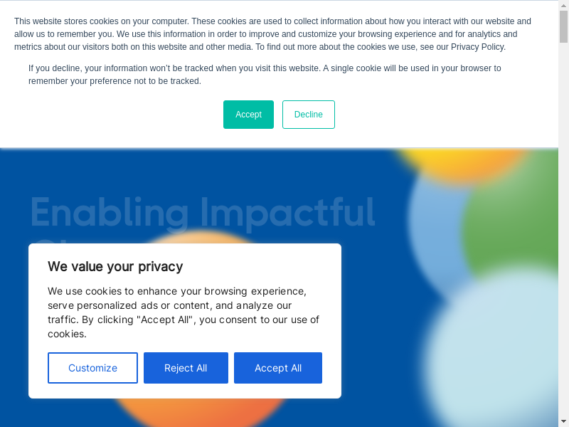Click the vertical scrollbar thumb
569x427 pixels.
pyautogui.click(x=563, y=27)
